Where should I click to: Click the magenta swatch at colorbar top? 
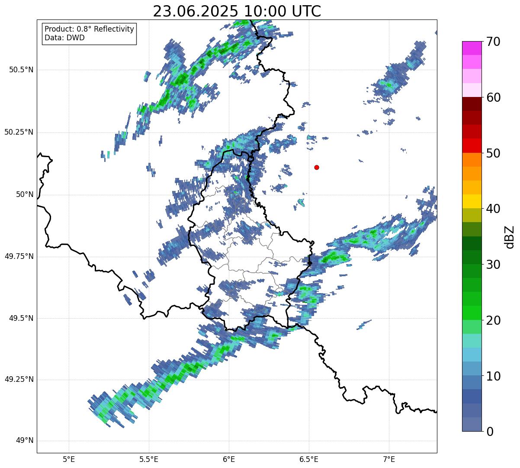coord(472,48)
